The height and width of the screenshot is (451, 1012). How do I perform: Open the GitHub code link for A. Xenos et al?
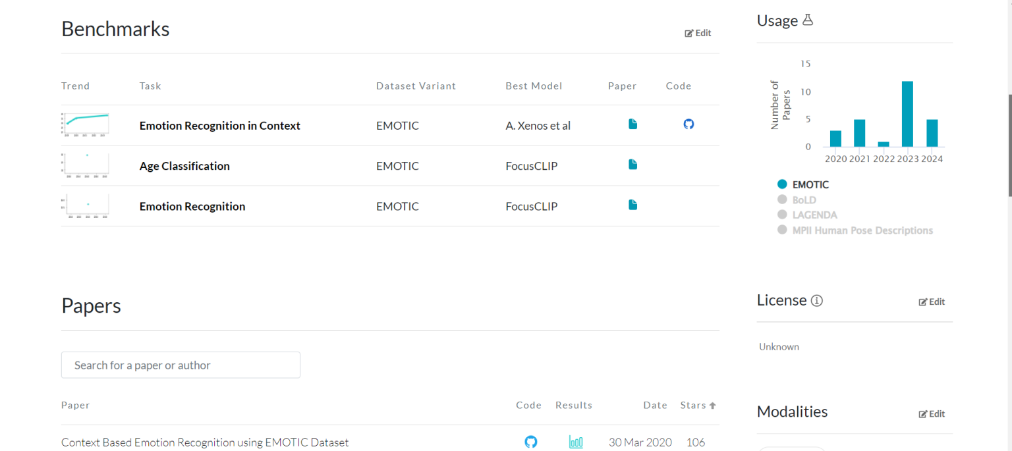(689, 124)
